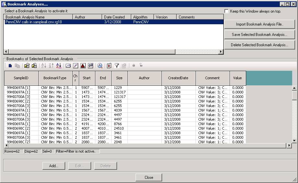Image resolution: width=298 pixels, height=183 pixels.
Task: Click right arrow of bookmarks horizontal scrollbar
Action: pyautogui.click(x=289, y=145)
